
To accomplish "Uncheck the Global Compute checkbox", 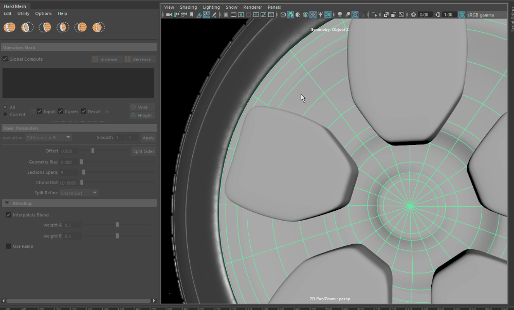I will [5, 59].
